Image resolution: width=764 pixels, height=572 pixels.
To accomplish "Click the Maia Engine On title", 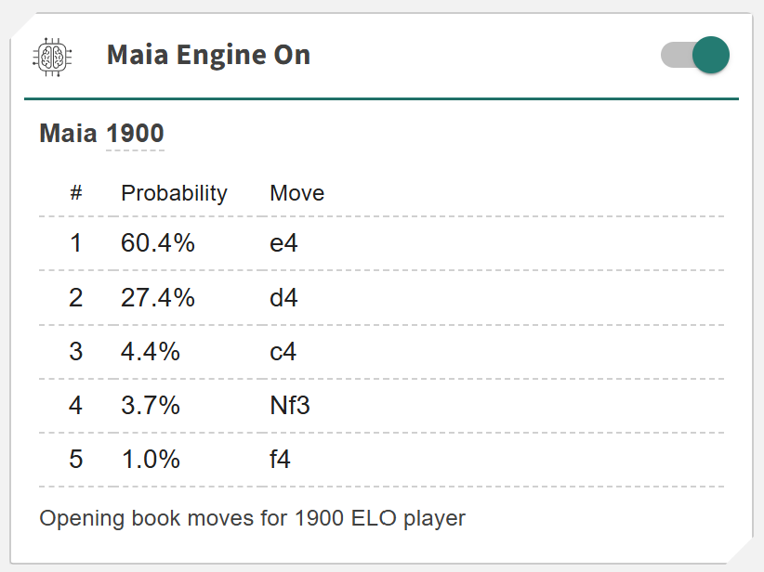I will 208,55.
